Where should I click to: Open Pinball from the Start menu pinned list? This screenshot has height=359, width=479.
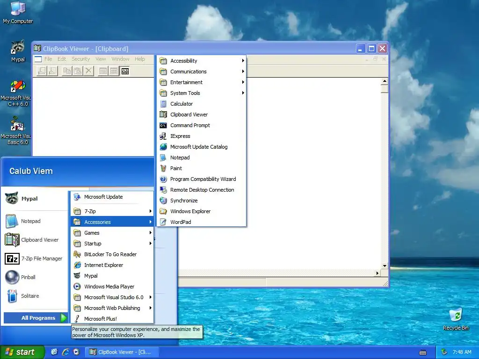[35, 277]
